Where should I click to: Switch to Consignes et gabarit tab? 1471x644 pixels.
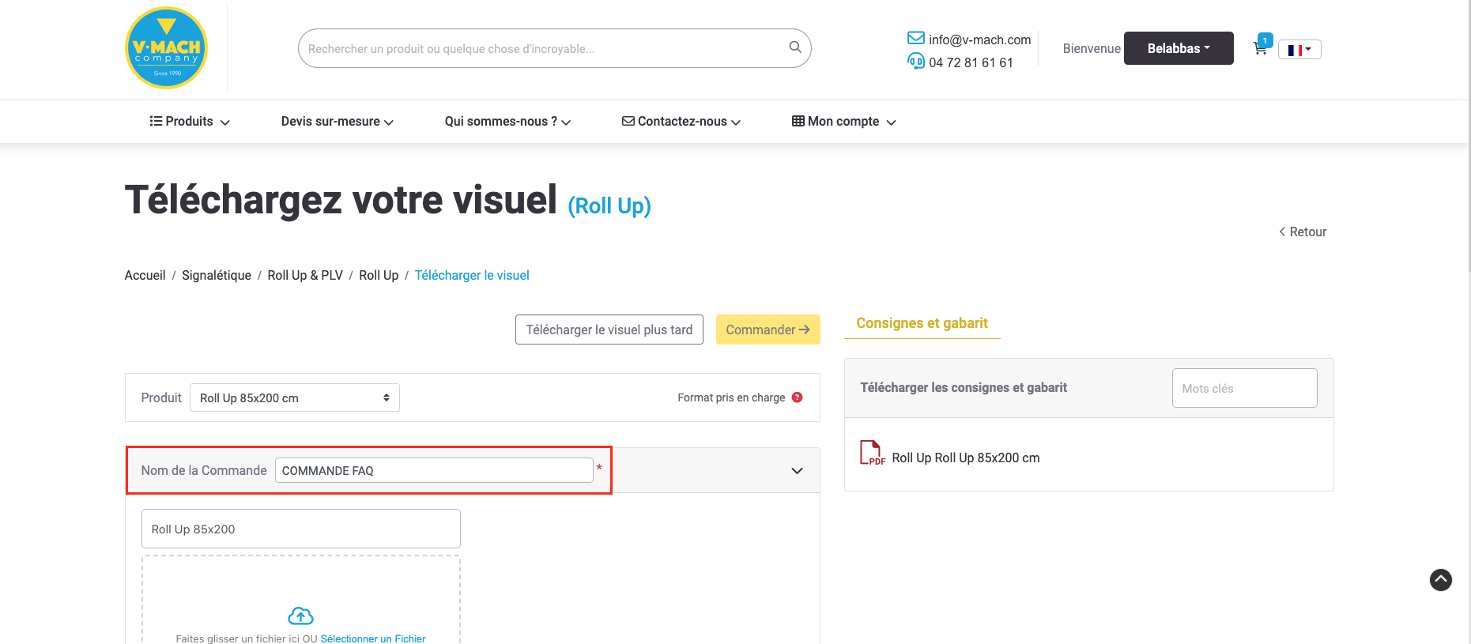point(922,323)
